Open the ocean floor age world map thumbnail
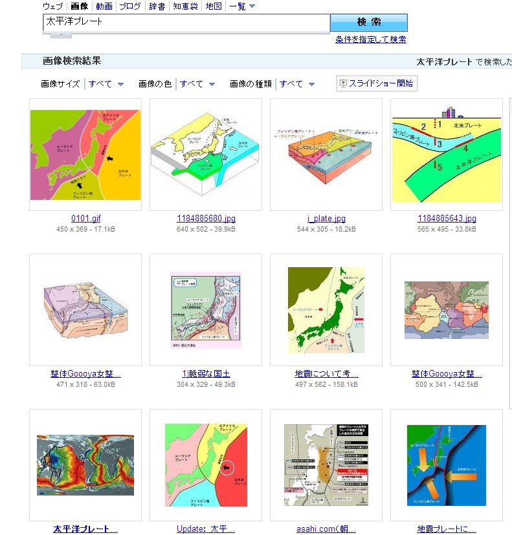The width and height of the screenshot is (512, 535). point(85,465)
